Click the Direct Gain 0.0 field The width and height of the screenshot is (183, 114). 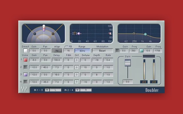coord(34,51)
